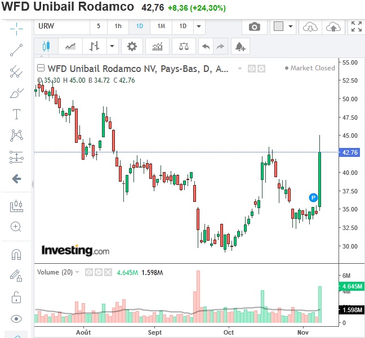Screen dimensions: 365x338
Task: Open the measure tool with candles ruler
Action: coord(16,206)
